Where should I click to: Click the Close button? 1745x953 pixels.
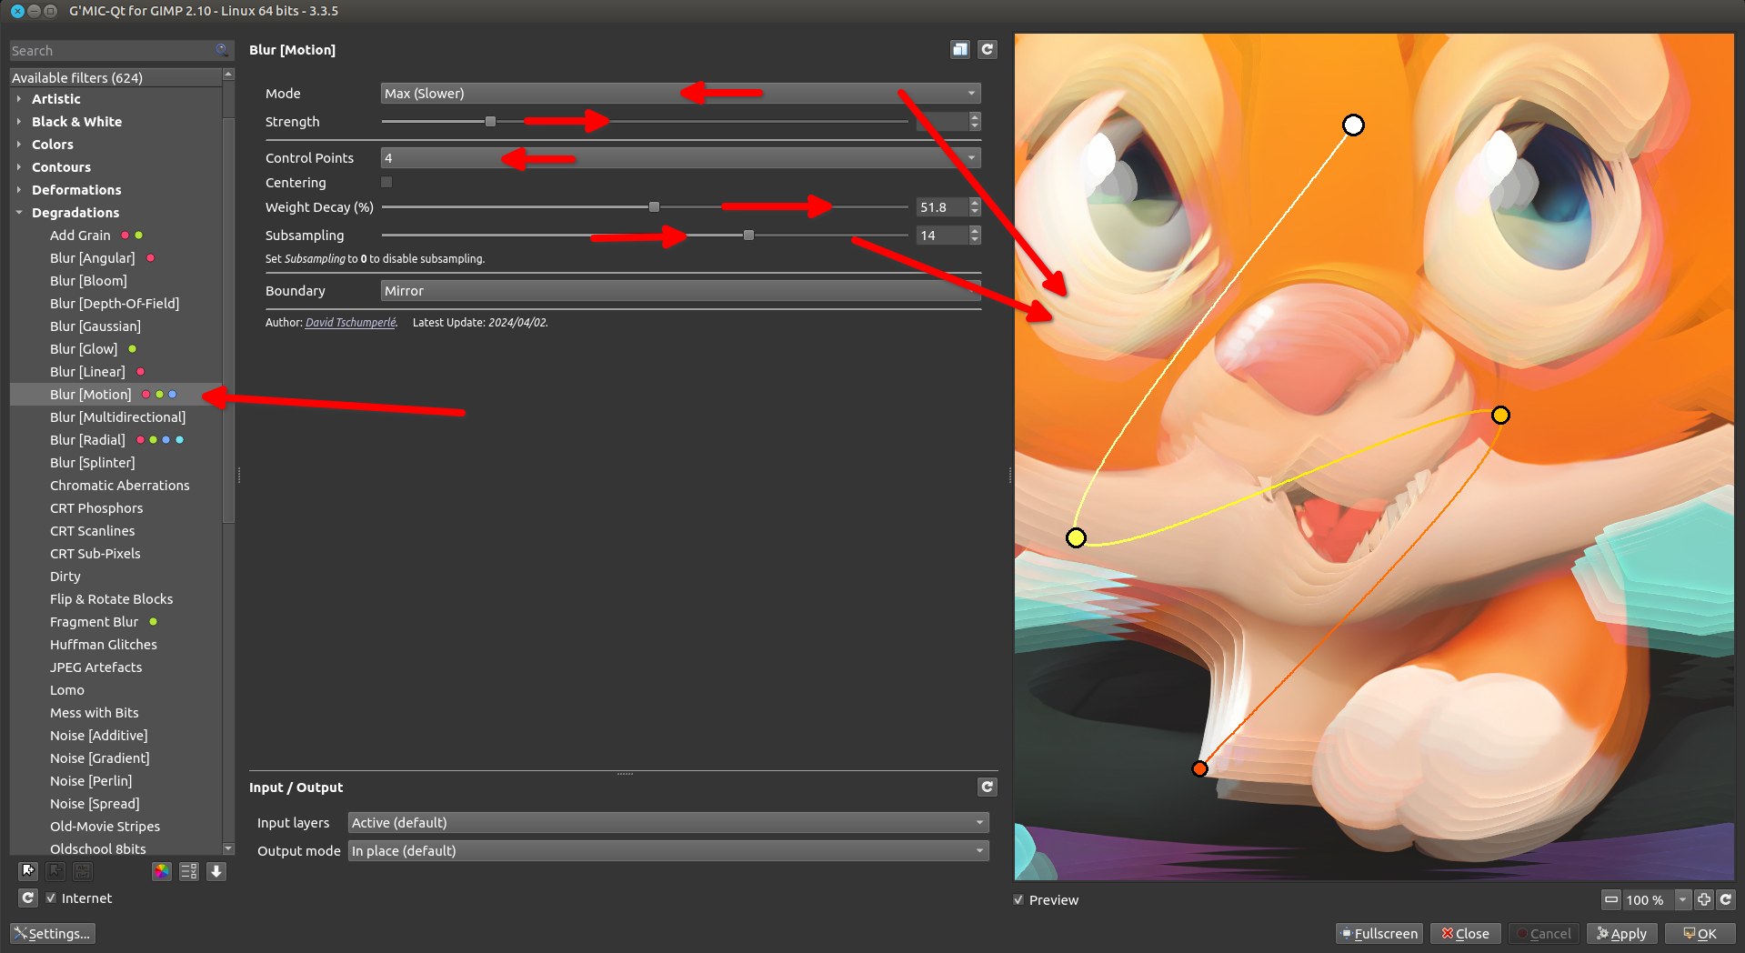pyautogui.click(x=1465, y=933)
